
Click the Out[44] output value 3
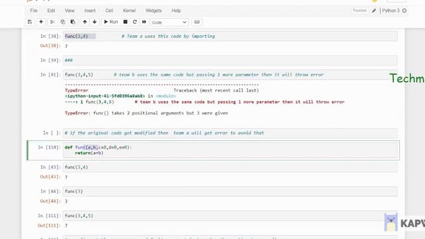click(66, 201)
